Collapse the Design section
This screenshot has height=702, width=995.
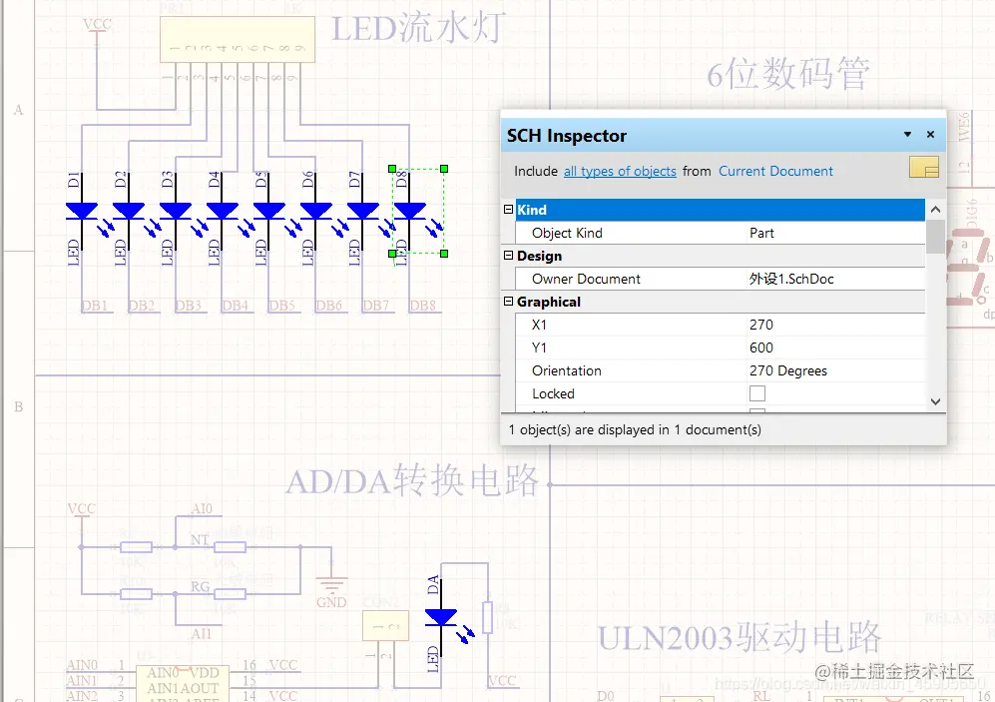[508, 256]
